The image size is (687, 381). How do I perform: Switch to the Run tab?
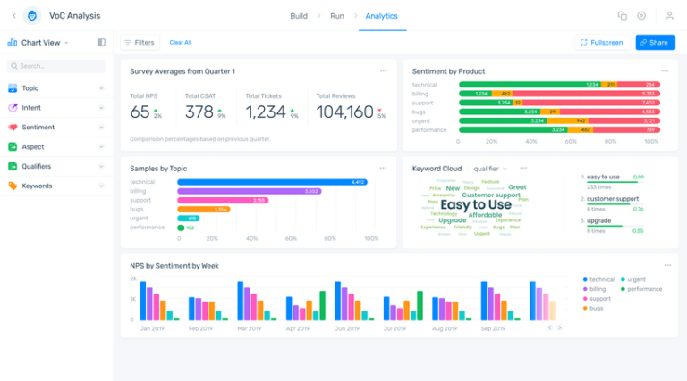(x=337, y=16)
